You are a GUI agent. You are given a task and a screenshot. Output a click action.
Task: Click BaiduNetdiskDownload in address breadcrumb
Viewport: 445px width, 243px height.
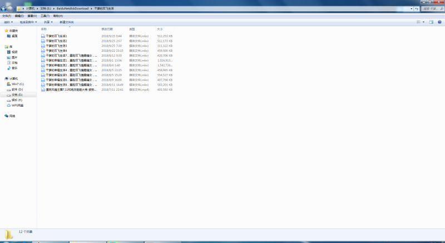(72, 9)
